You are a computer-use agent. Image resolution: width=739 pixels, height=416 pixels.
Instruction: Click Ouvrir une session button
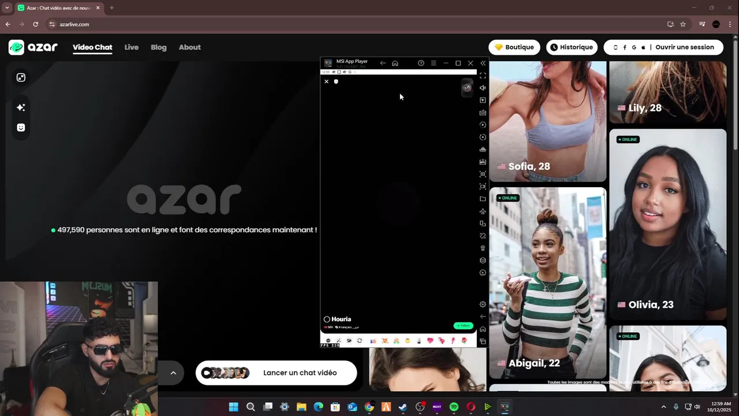[x=663, y=47]
